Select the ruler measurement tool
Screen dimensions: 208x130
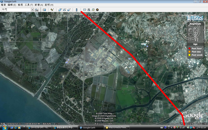click(x=77, y=10)
